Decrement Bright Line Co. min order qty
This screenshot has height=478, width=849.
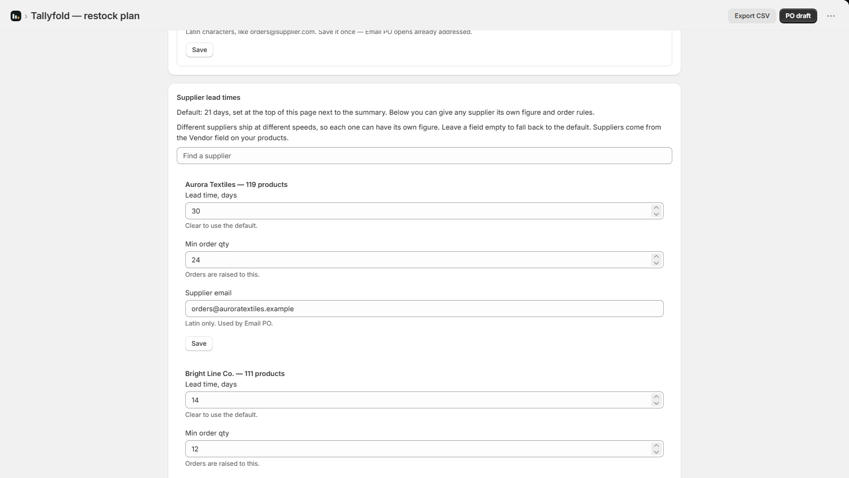point(656,452)
